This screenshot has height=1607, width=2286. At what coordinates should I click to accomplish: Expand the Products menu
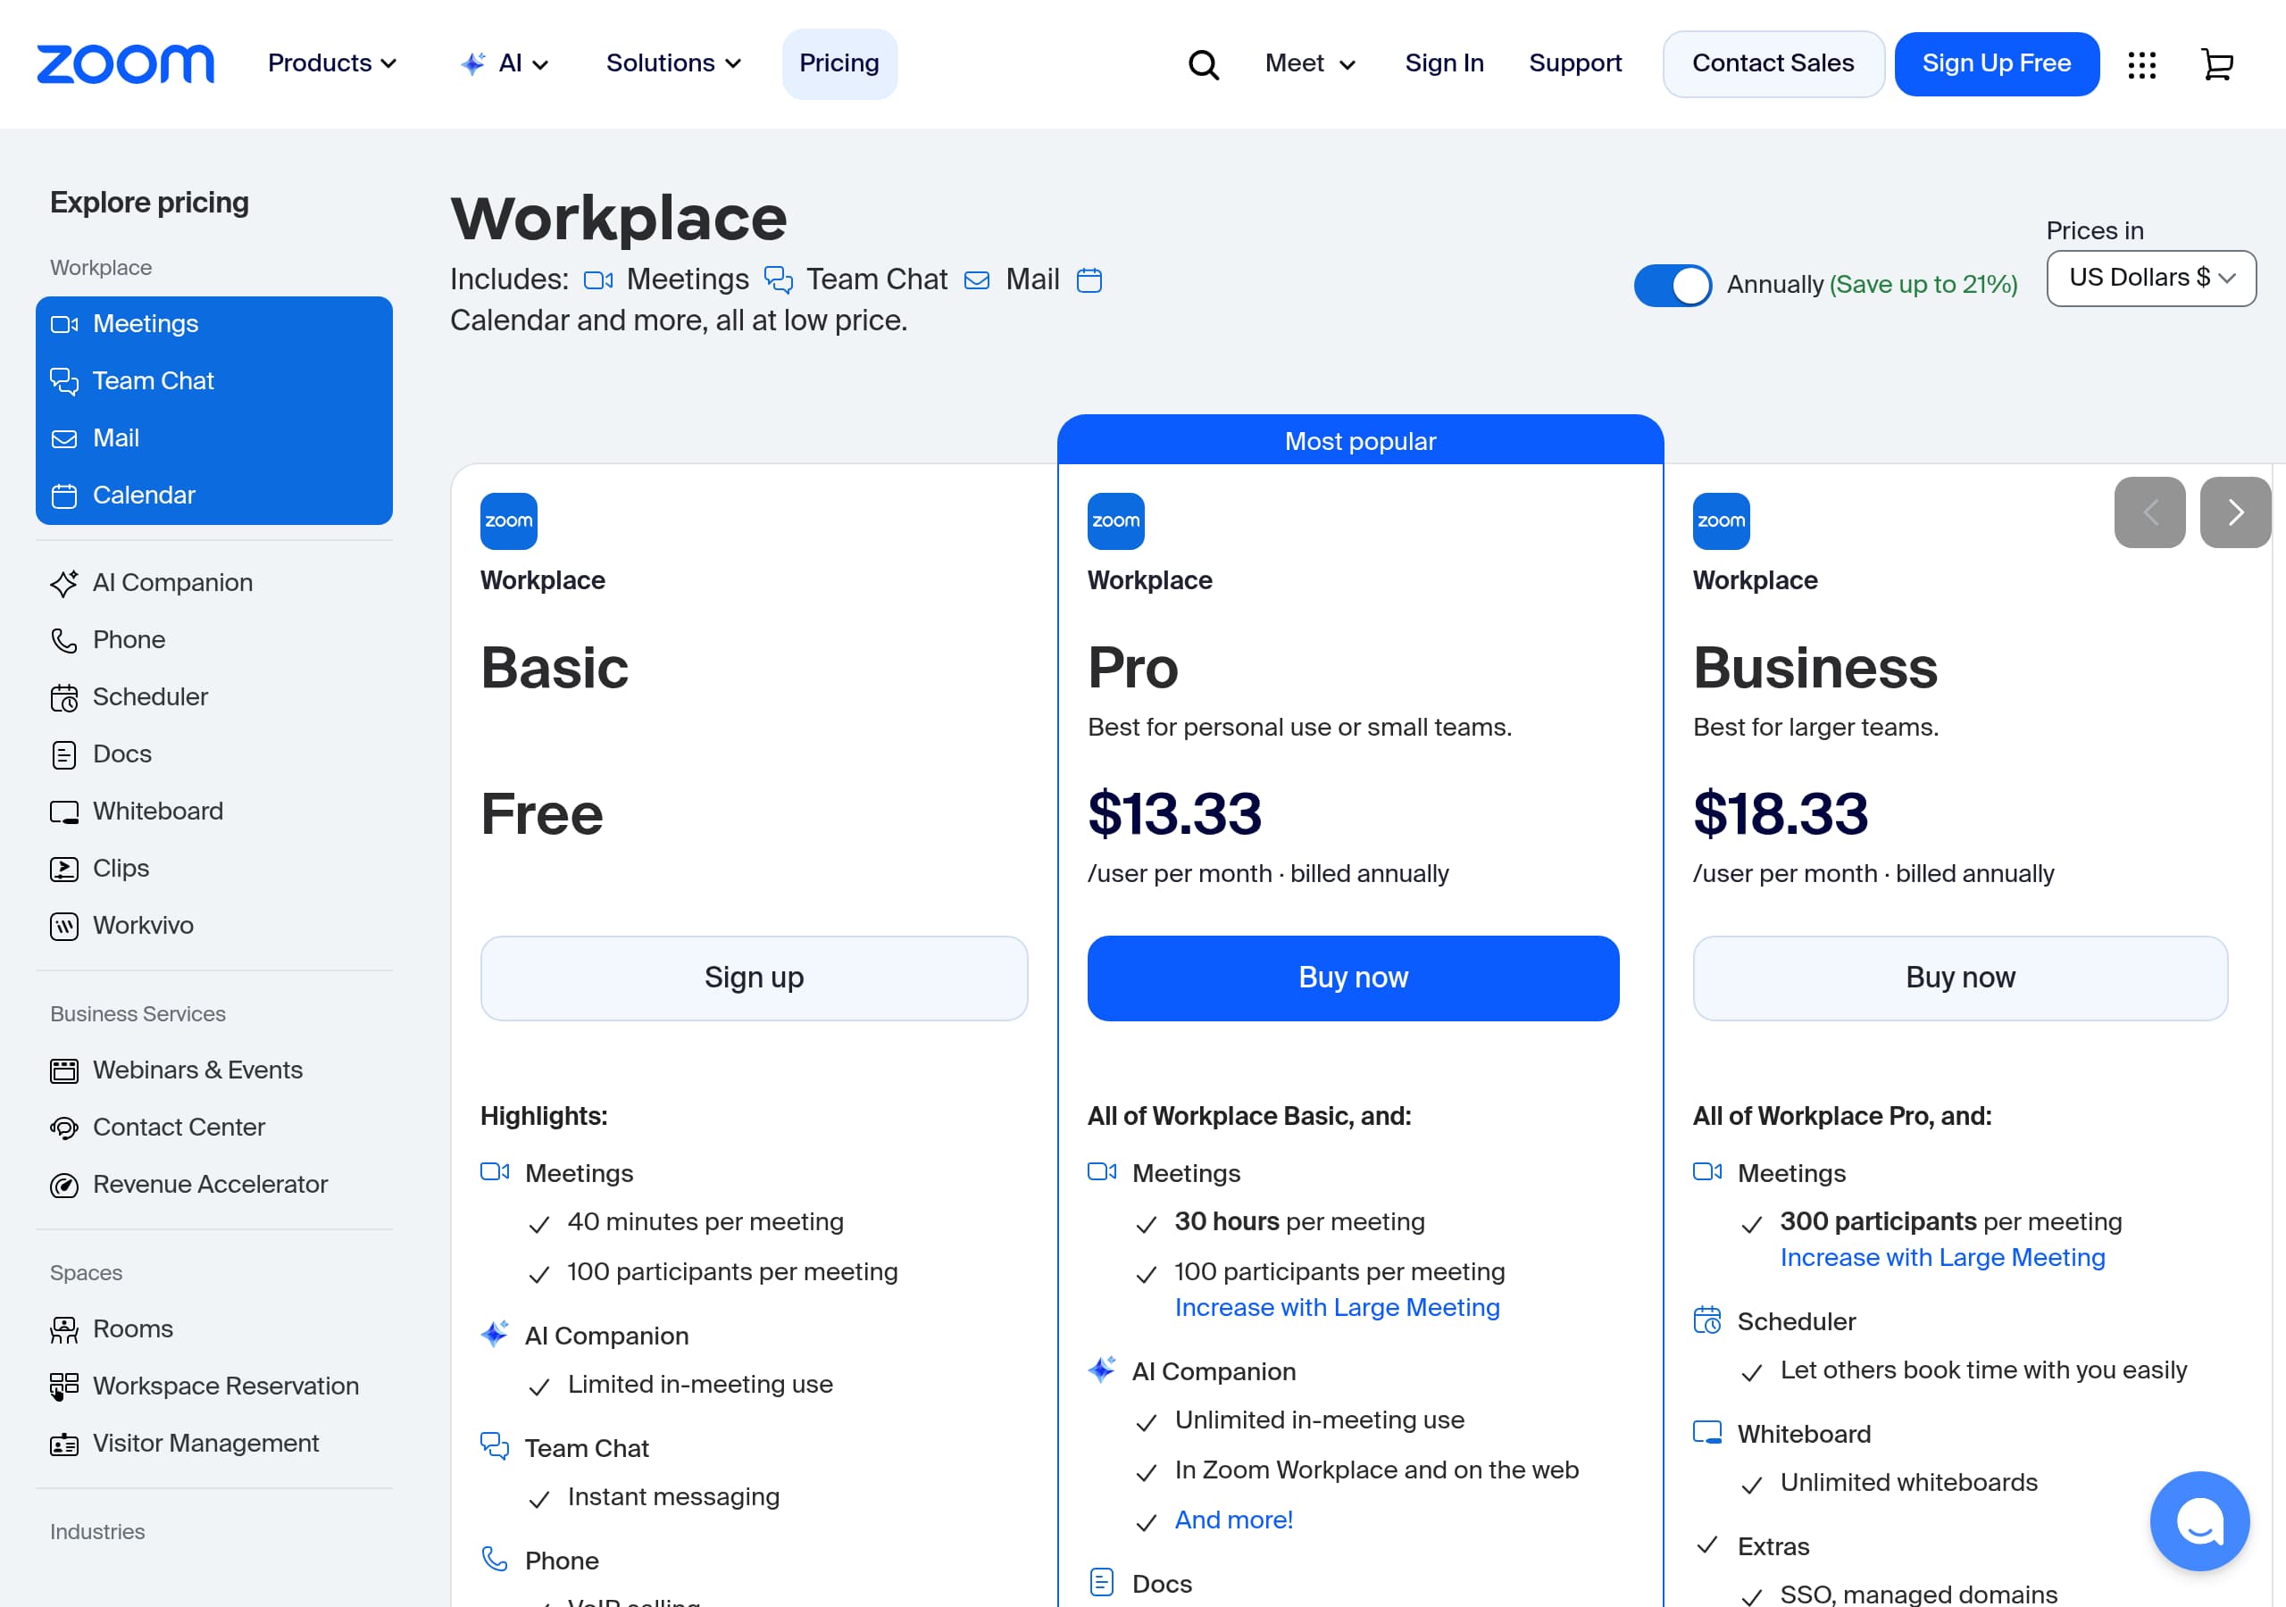332,62
